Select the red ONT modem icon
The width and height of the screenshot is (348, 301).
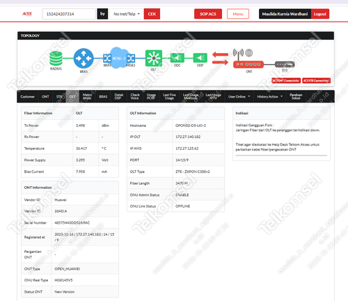pyautogui.click(x=248, y=64)
